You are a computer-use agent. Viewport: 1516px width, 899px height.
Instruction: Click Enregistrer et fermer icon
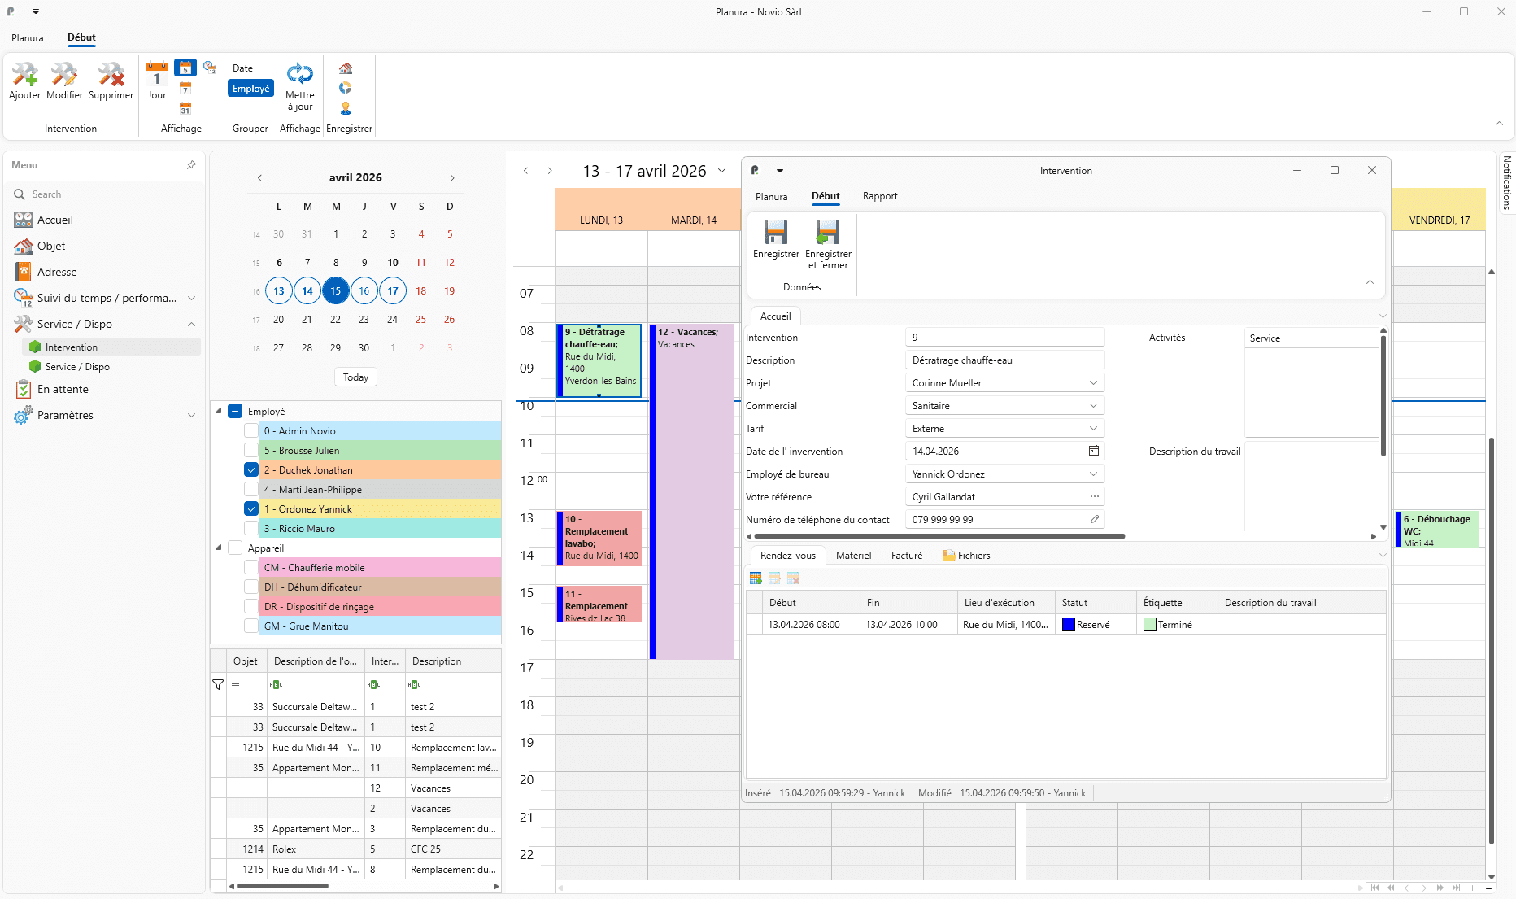pos(828,233)
